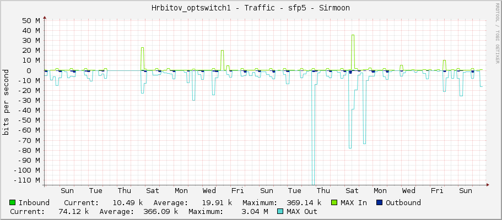Click the '-80 M' y-axis label
This screenshot has height=220, width=502.
[x=29, y=150]
